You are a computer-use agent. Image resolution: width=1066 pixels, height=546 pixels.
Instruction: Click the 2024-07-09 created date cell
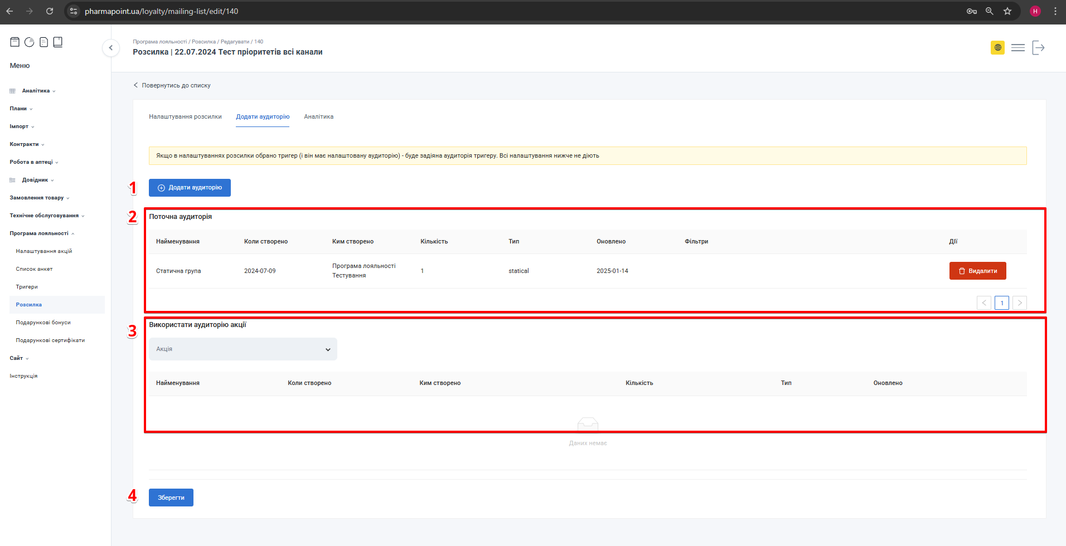point(260,271)
